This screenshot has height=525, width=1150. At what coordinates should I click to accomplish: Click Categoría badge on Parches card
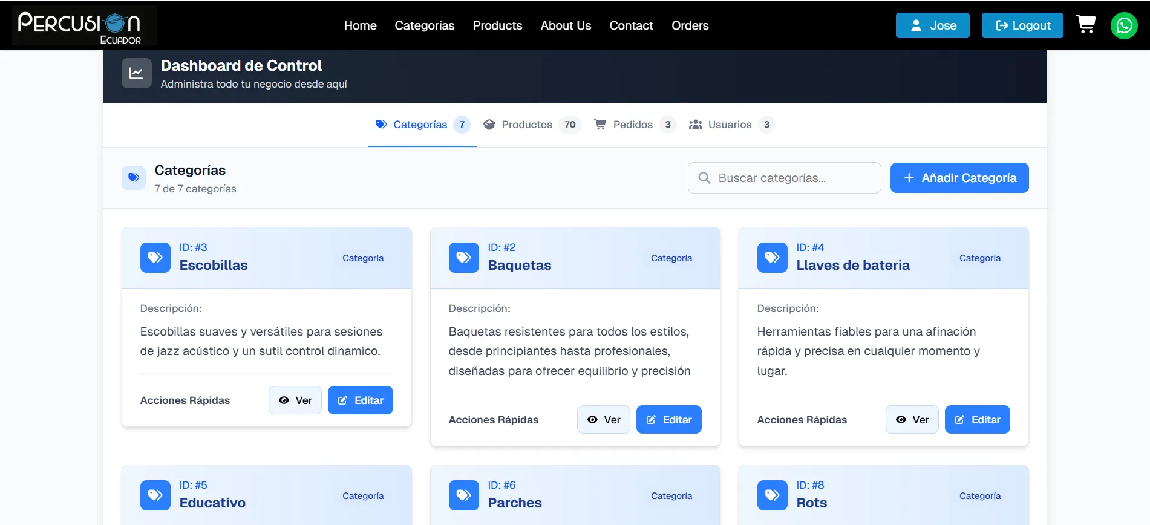671,496
